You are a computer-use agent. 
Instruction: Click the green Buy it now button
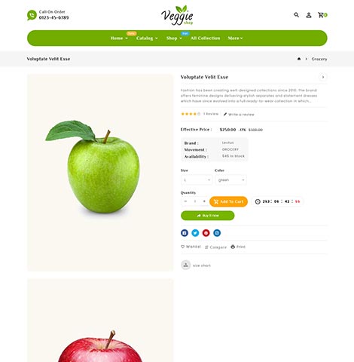(208, 216)
